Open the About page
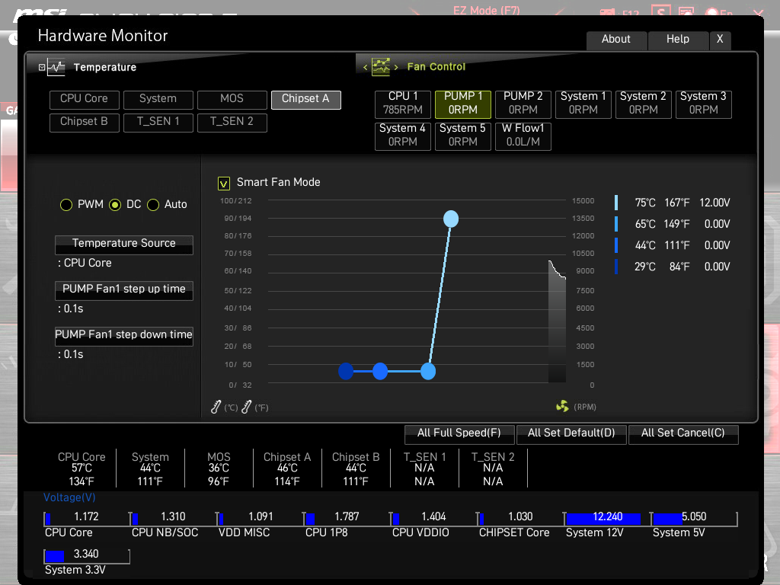Viewport: 780px width, 585px height. [617, 40]
